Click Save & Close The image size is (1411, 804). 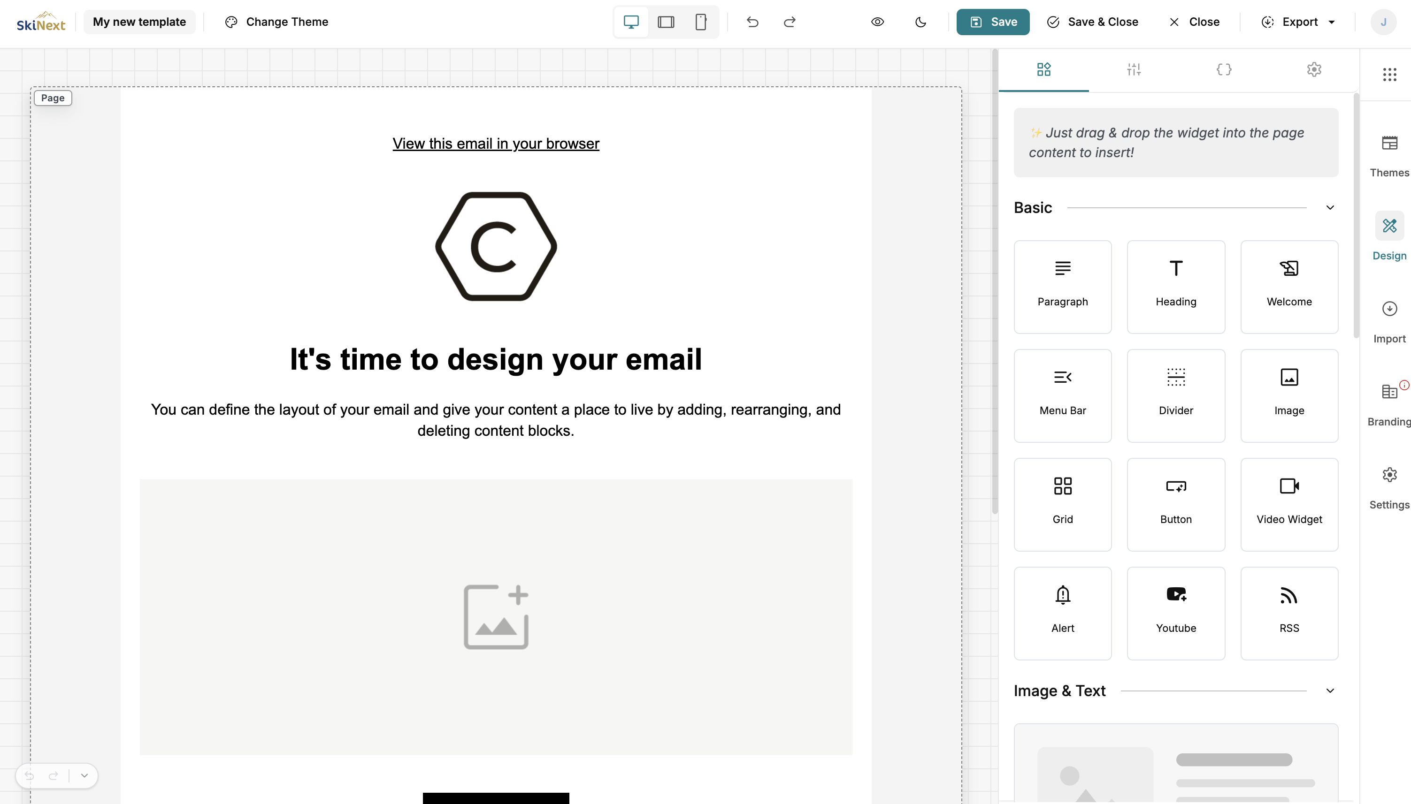coord(1092,22)
